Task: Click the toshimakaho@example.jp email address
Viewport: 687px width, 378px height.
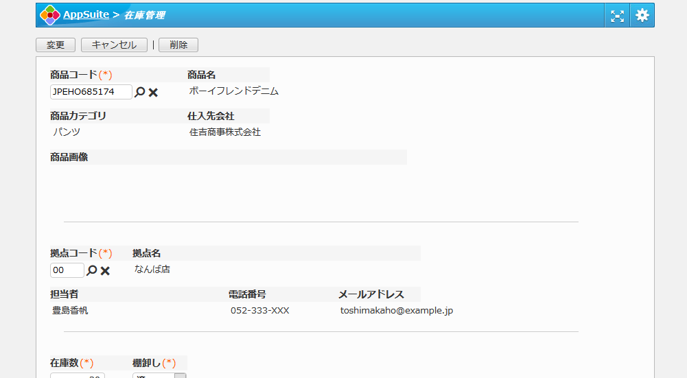Action: [396, 311]
